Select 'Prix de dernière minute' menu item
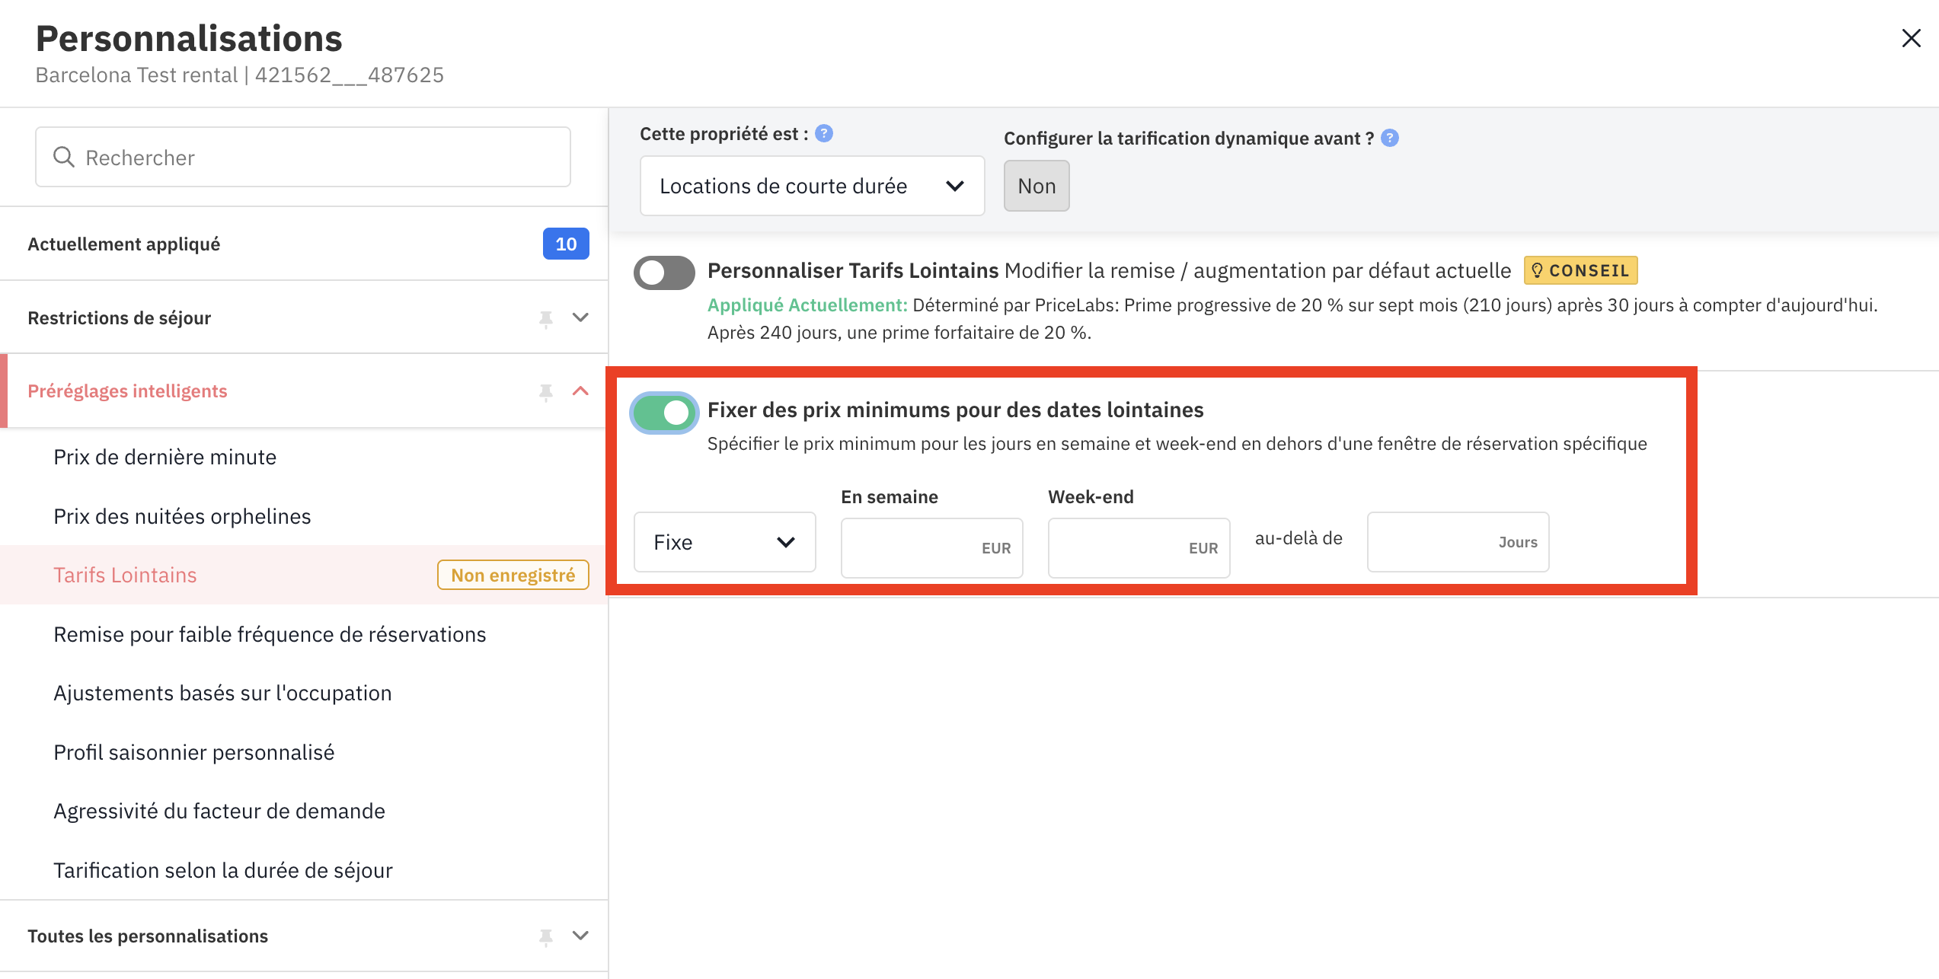Viewport: 1939px width, 979px height. pyautogui.click(x=165, y=457)
